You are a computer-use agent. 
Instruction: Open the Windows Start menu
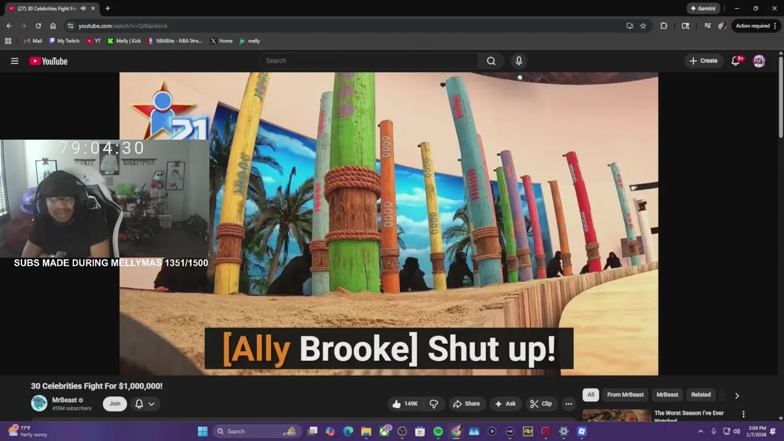[202, 431]
